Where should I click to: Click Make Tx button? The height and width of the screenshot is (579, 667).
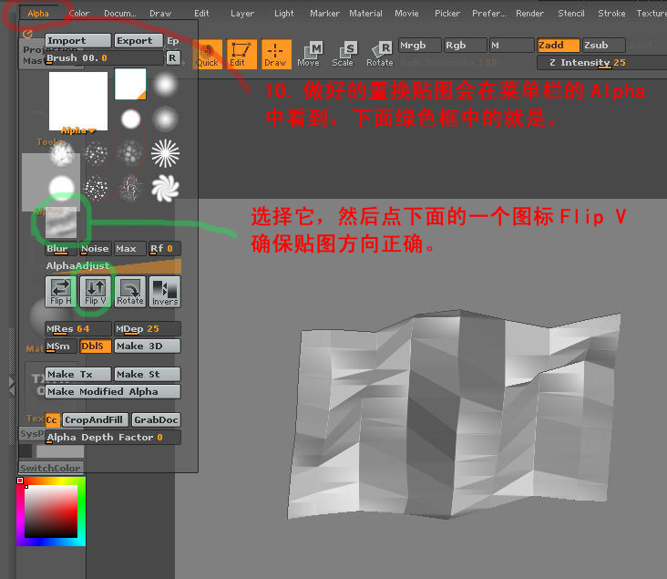(x=77, y=375)
